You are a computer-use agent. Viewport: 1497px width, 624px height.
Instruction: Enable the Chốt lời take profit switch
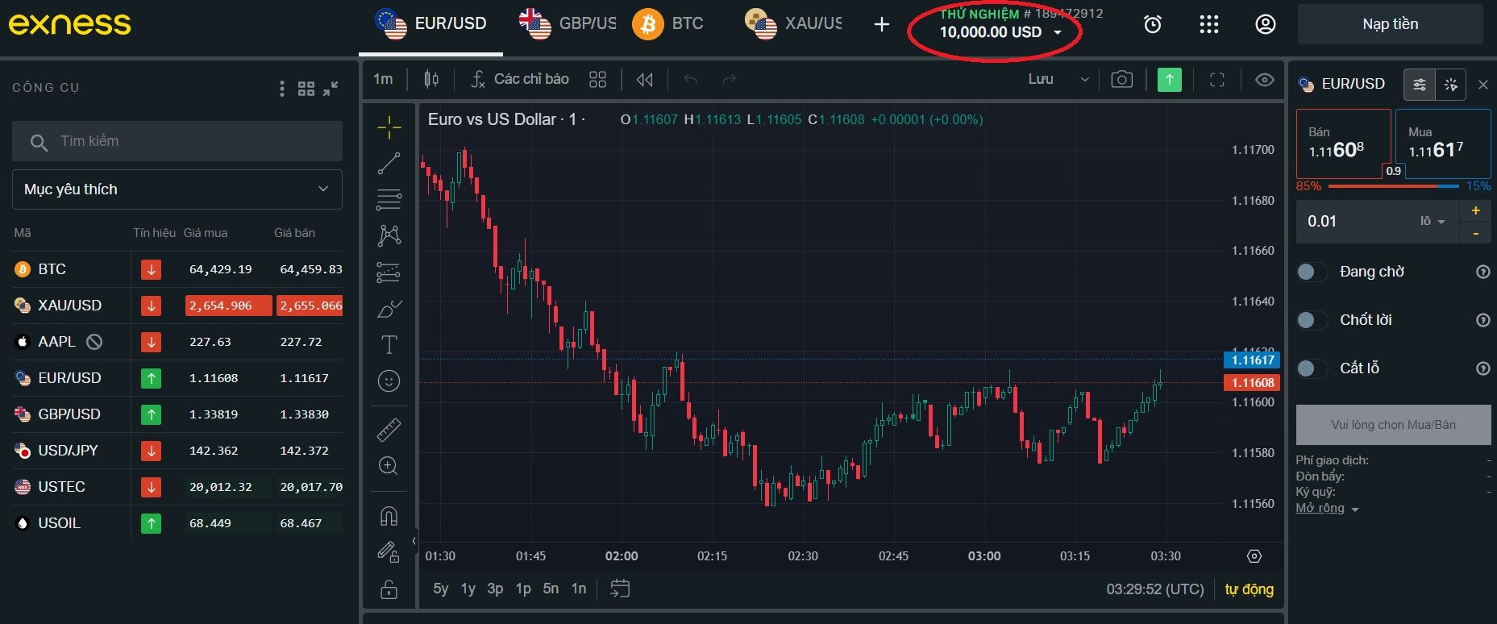[1312, 320]
